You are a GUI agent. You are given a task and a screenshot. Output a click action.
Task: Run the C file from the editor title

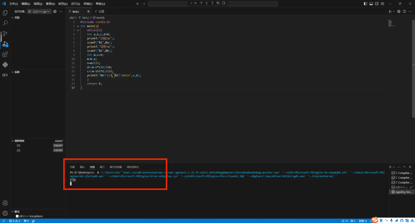tap(390, 11)
